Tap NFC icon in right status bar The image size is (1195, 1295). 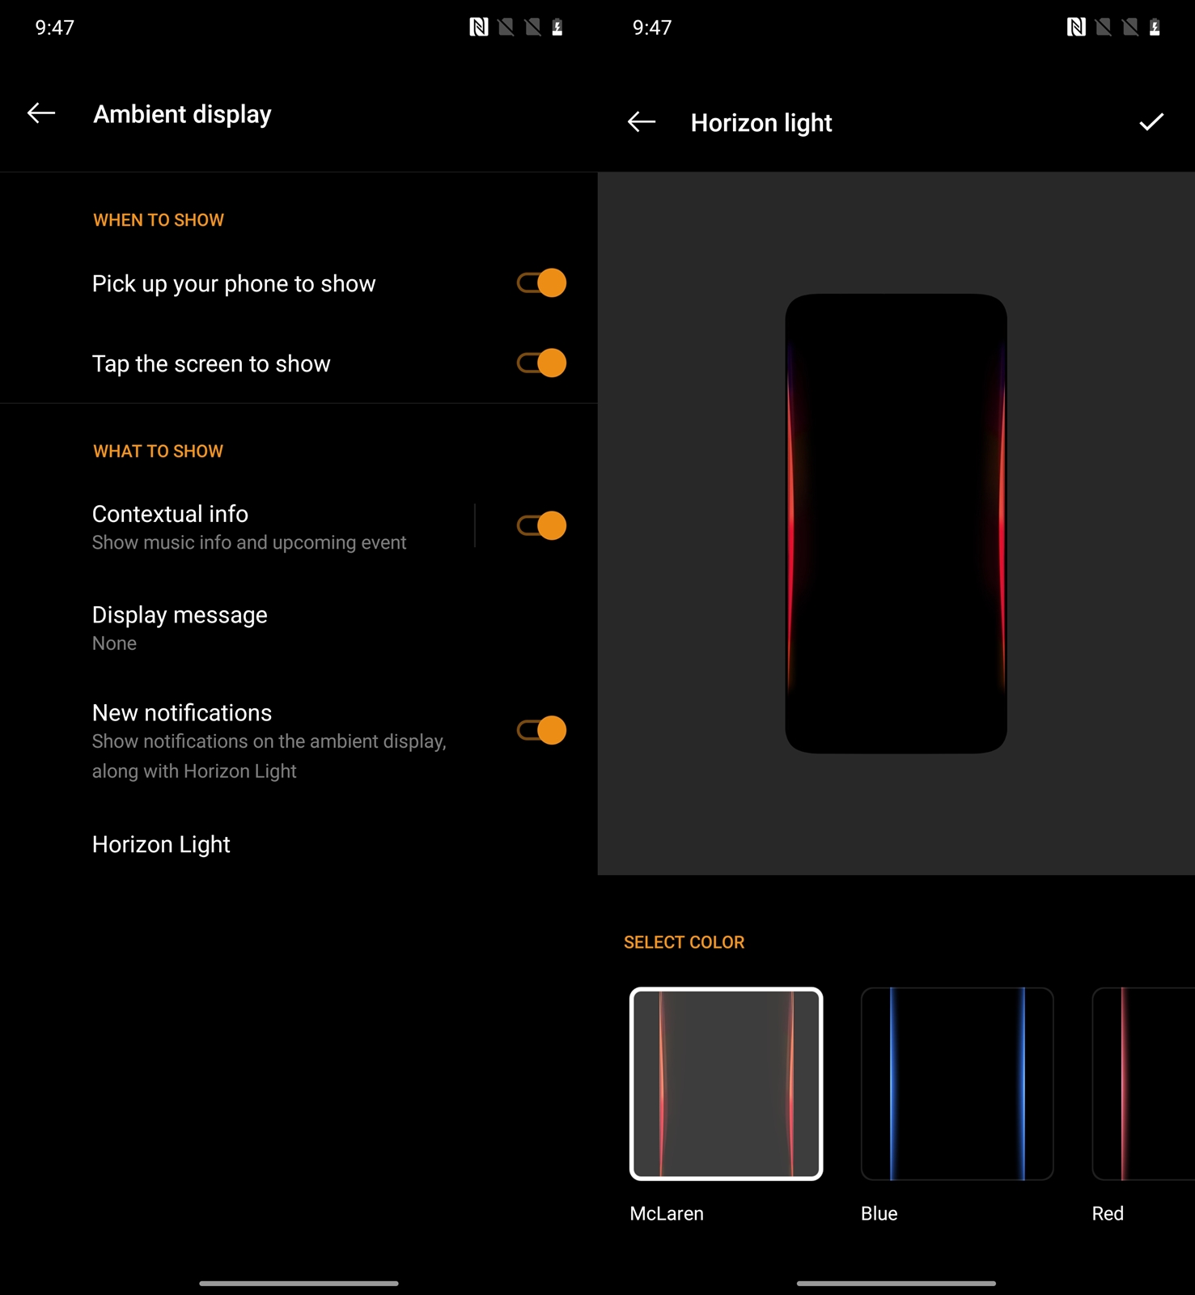coord(1075,28)
